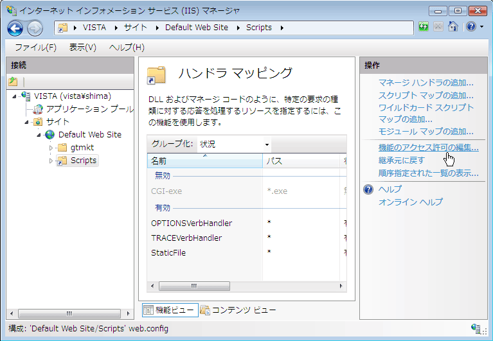Click the Forward navigation arrow button
This screenshot has width=493, height=341.
(x=35, y=28)
